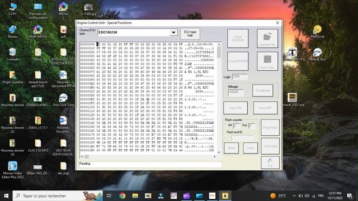Select the One Click Tune desktop icon
The height and width of the screenshot is (201, 358).
pyautogui.click(x=63, y=100)
